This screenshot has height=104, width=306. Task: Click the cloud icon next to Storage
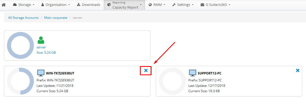[15, 5]
